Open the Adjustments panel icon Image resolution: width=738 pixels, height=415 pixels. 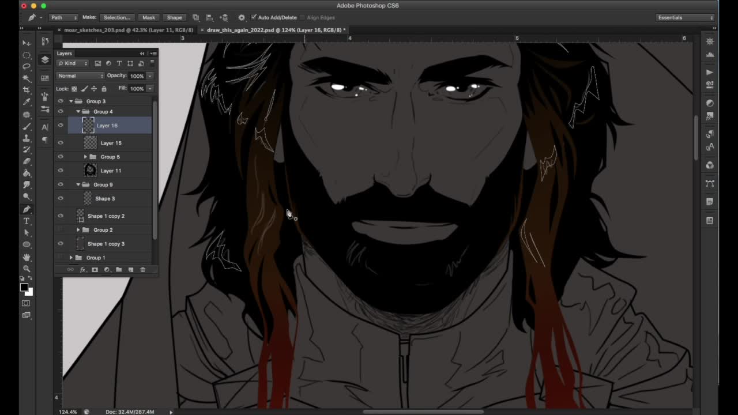click(710, 103)
